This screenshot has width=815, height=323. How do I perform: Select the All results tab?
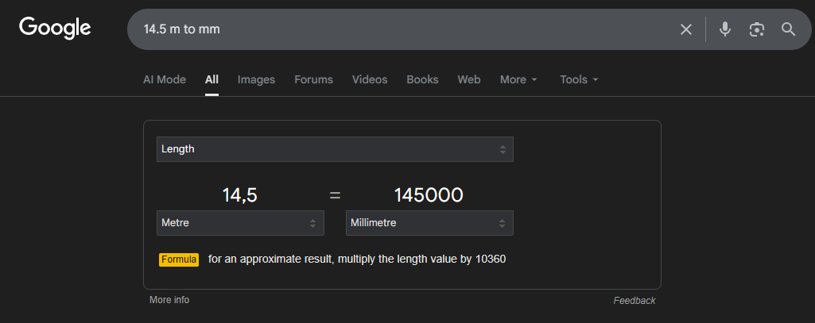tap(212, 79)
